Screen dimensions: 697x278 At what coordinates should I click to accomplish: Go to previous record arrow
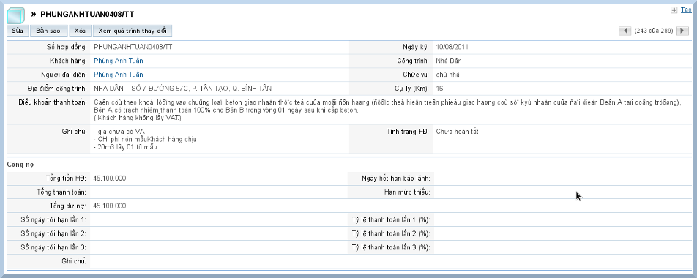click(625, 31)
